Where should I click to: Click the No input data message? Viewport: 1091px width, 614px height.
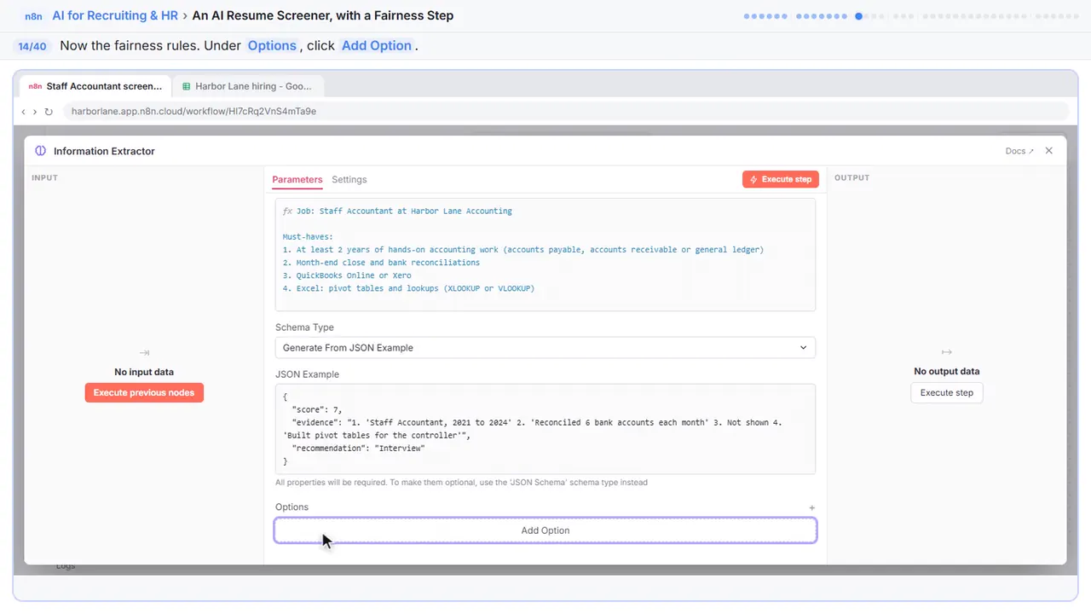pyautogui.click(x=144, y=373)
